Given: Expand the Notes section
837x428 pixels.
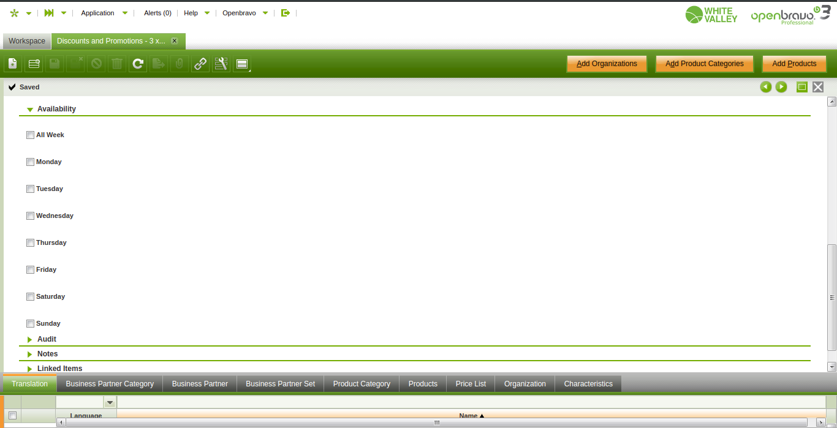Looking at the screenshot, I should (x=30, y=354).
